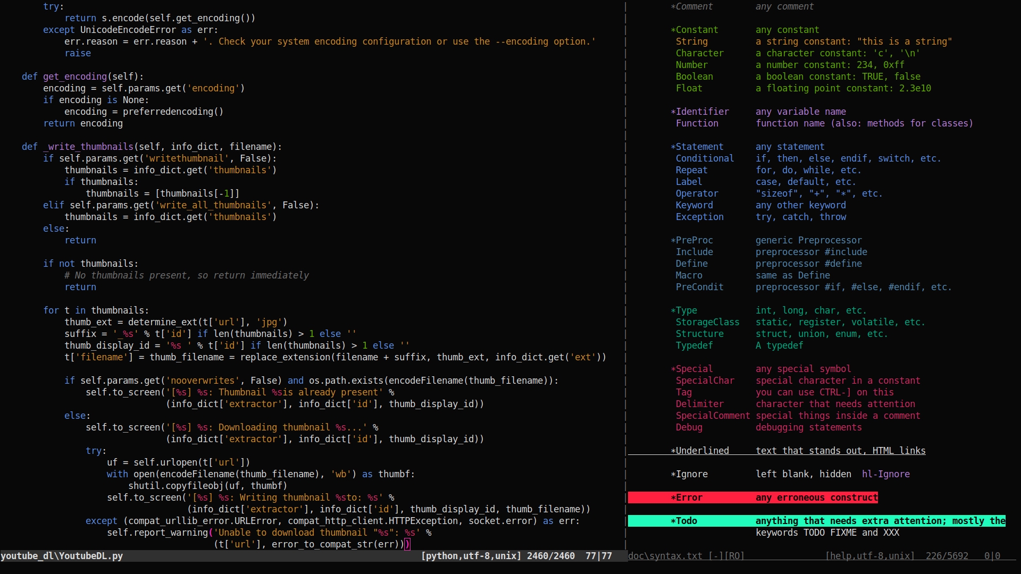Click the 'encoding = preferredencoding()' line

pyautogui.click(x=144, y=112)
